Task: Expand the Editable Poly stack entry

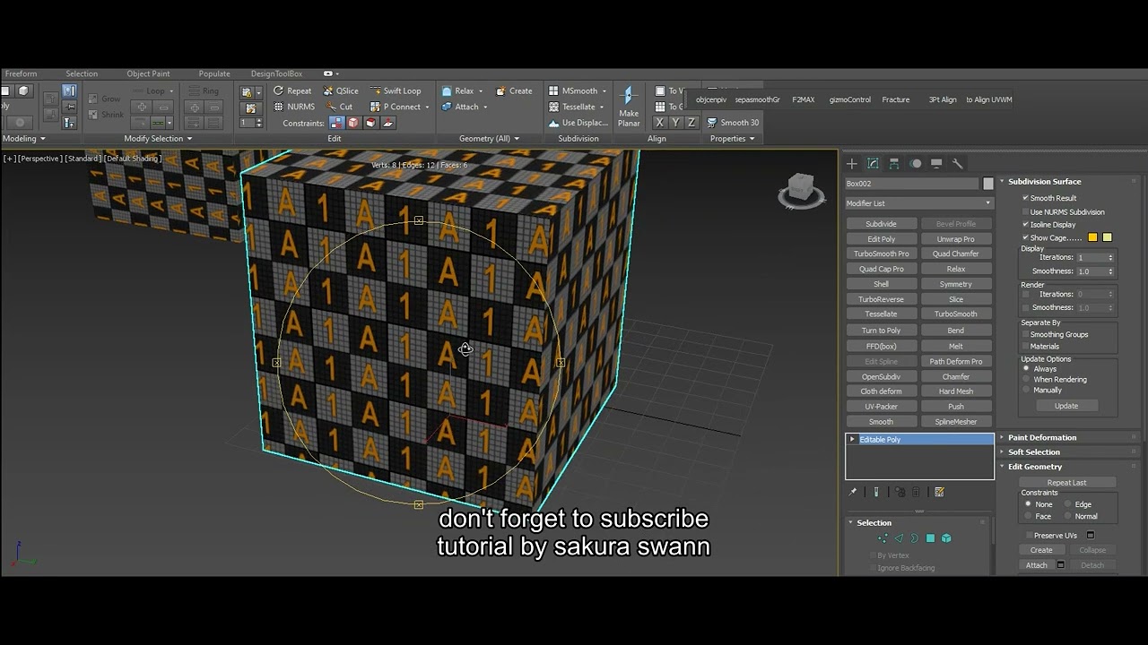Action: point(852,439)
